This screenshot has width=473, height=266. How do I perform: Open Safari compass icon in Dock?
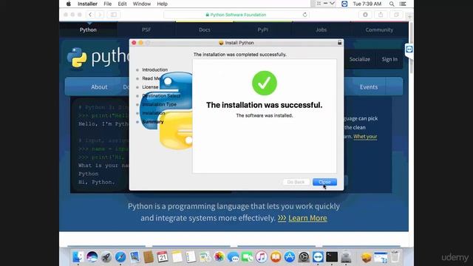(120, 257)
